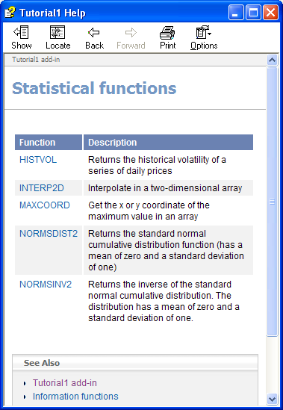Image resolution: width=283 pixels, height=410 pixels.
Task: Click the vertical scrollbar thumb
Action: coord(272,202)
